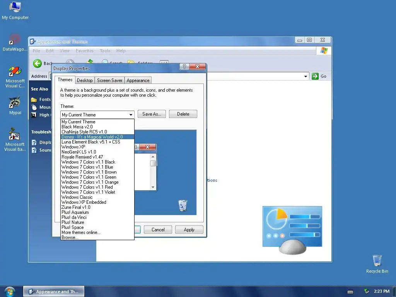The width and height of the screenshot is (396, 297).
Task: Click the Mouse icon in See Also
Action: pos(34,107)
